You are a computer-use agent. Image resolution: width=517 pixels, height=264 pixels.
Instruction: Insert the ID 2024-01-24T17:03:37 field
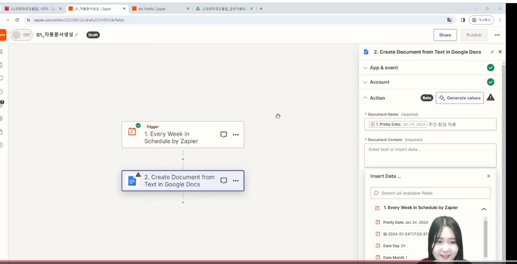coord(401,234)
